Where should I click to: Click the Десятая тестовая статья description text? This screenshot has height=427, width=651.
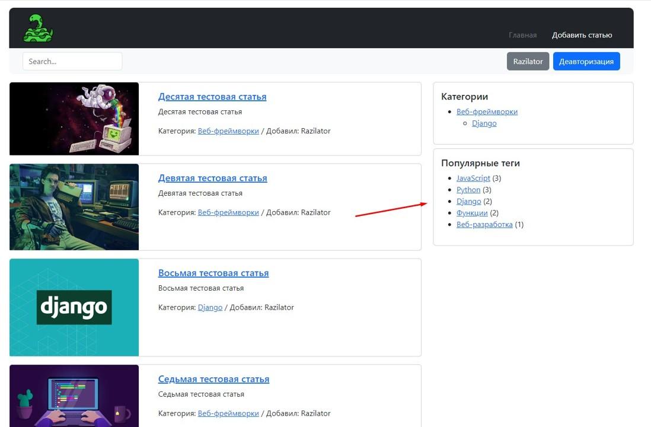(200, 111)
